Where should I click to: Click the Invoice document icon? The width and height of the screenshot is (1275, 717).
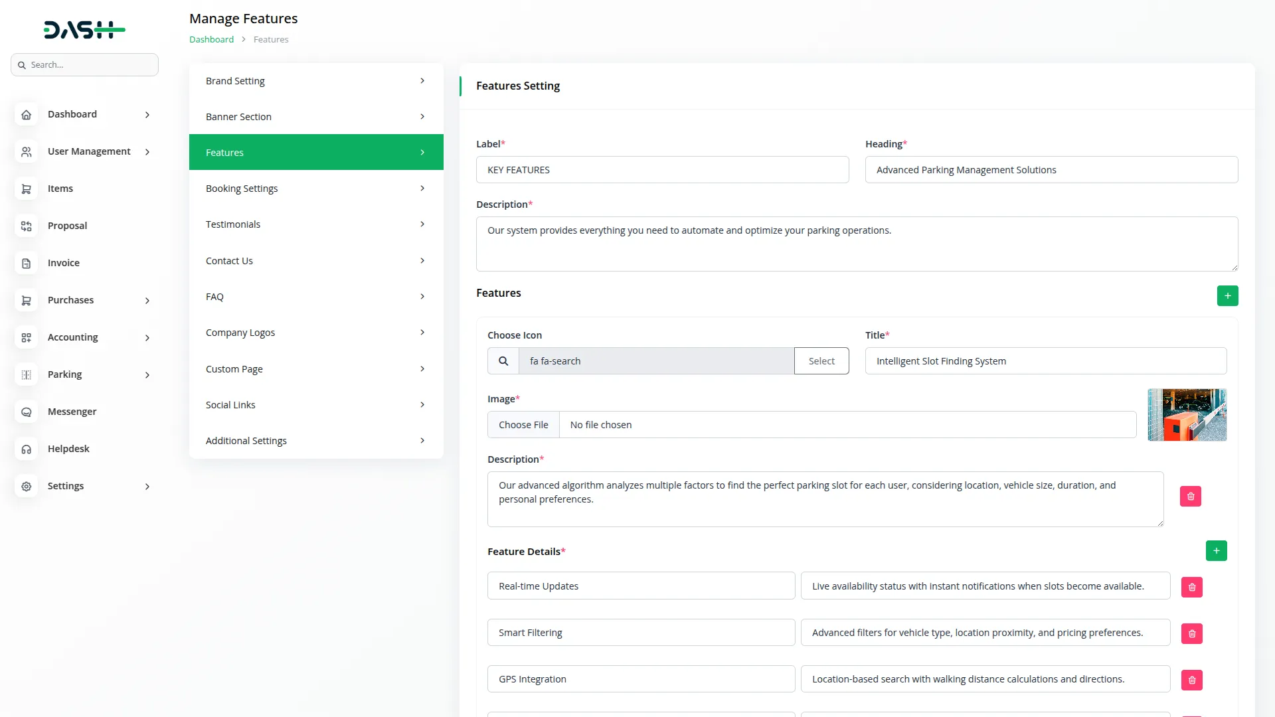(x=27, y=264)
